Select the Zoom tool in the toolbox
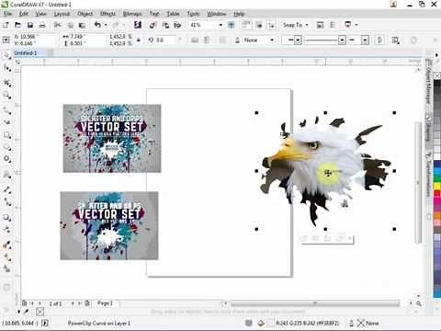The width and height of the screenshot is (441, 331). point(6,96)
